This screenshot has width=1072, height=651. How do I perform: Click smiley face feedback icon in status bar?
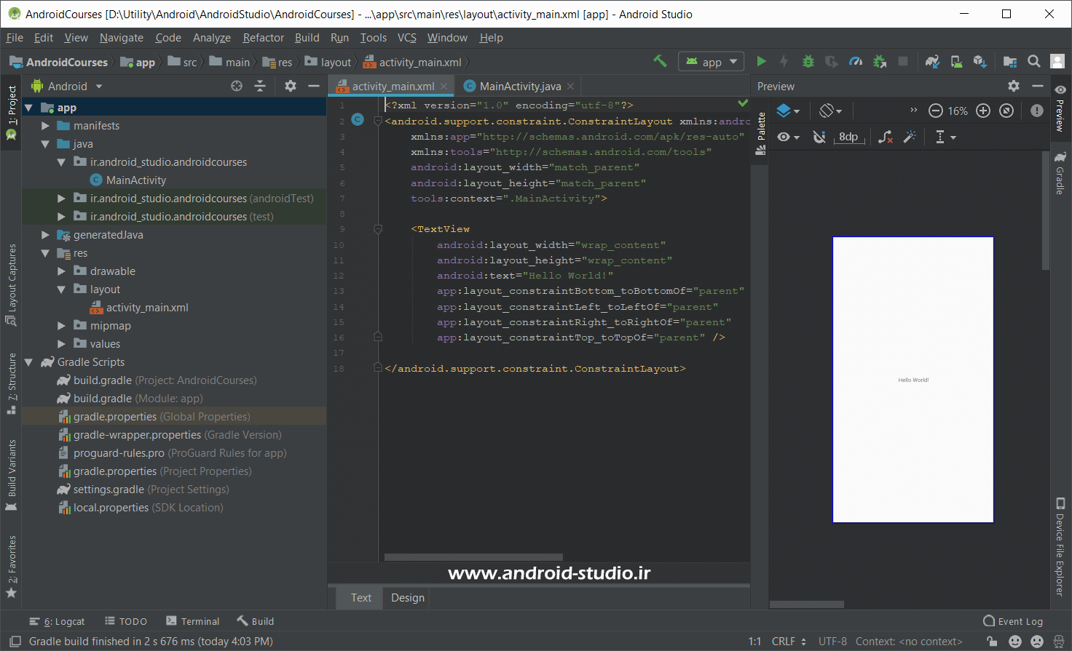click(x=1015, y=641)
